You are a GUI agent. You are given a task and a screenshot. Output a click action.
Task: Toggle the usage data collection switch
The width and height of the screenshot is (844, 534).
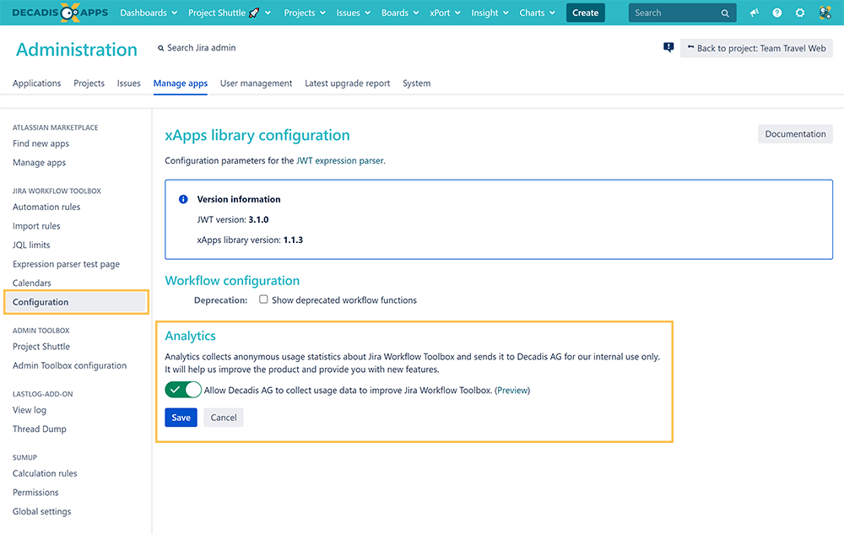(x=183, y=390)
